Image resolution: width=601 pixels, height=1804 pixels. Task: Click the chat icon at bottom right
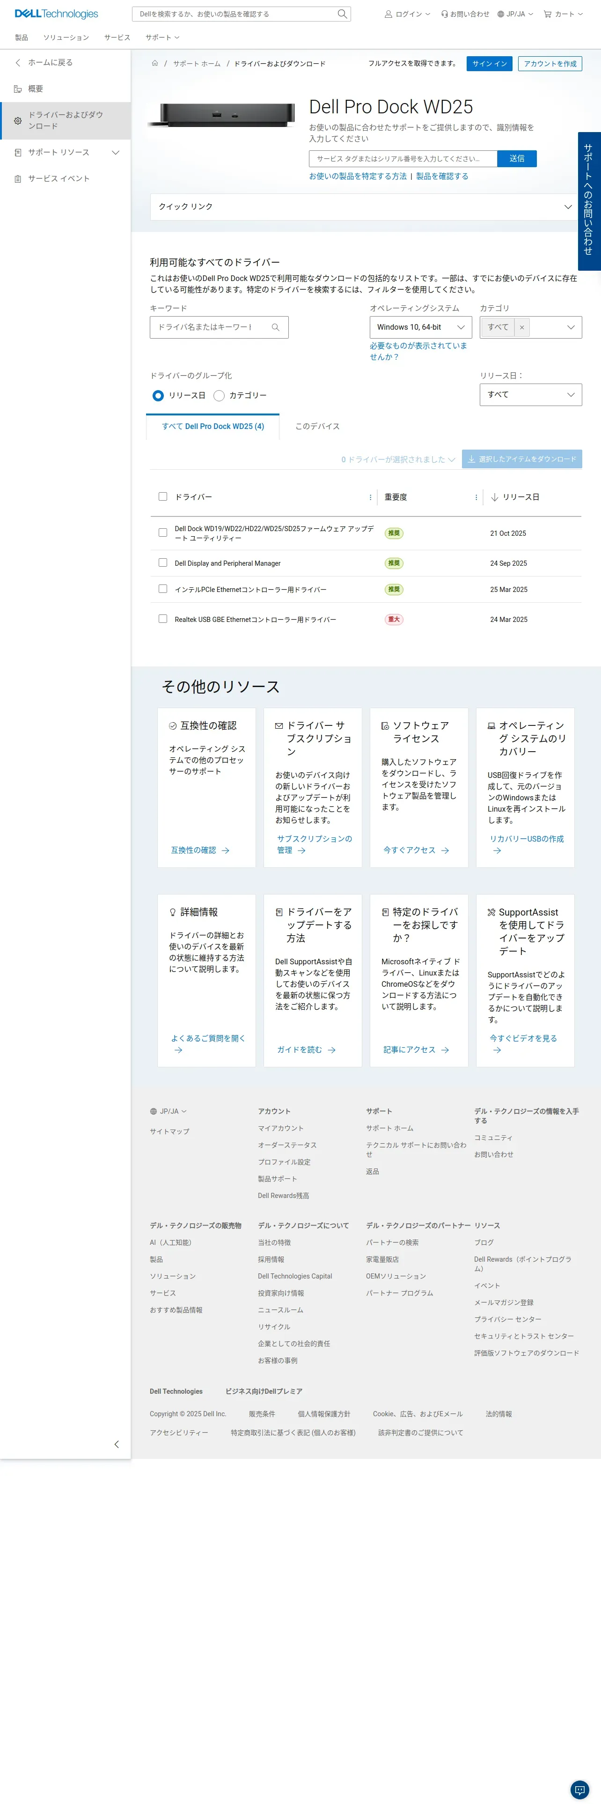click(x=579, y=1789)
